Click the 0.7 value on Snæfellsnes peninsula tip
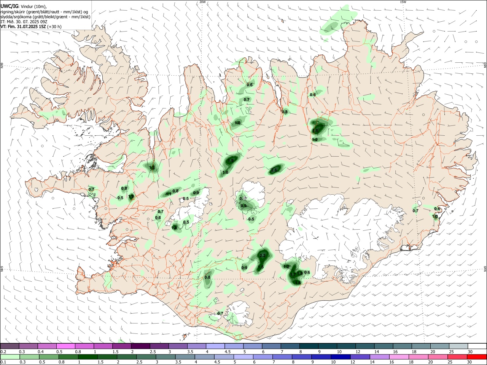The height and width of the screenshot is (365, 487). click(x=91, y=189)
